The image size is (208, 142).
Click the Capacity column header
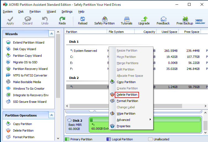pos(146,32)
